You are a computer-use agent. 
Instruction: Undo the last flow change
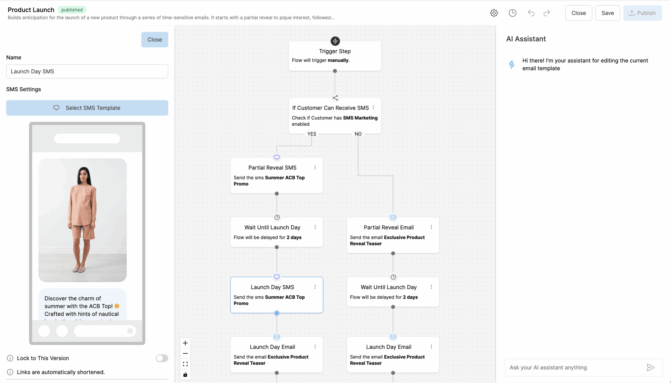point(531,13)
